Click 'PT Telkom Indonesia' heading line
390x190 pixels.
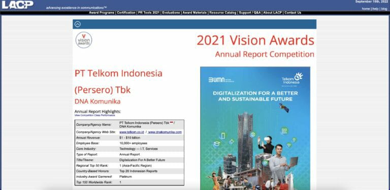(x=118, y=73)
